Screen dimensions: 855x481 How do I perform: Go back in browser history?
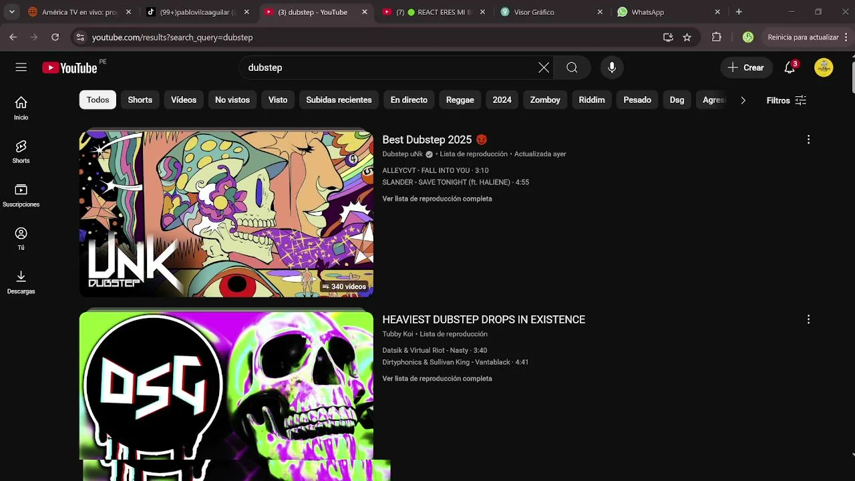pos(13,37)
